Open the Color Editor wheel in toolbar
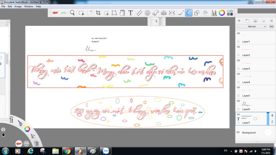This screenshot has width=276, height=155. click(222, 13)
